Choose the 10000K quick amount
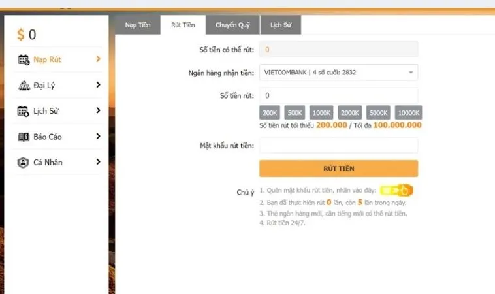Viewport: 495px width, 294px height. pos(409,113)
